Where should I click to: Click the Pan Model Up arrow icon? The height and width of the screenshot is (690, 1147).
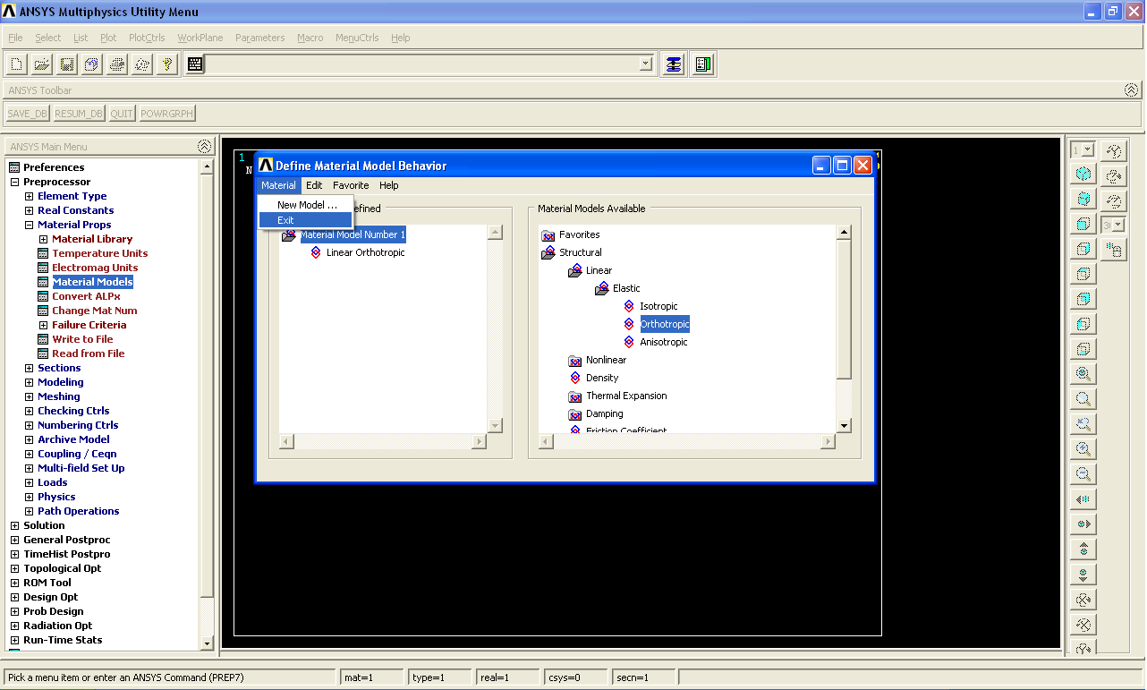pyautogui.click(x=1083, y=549)
